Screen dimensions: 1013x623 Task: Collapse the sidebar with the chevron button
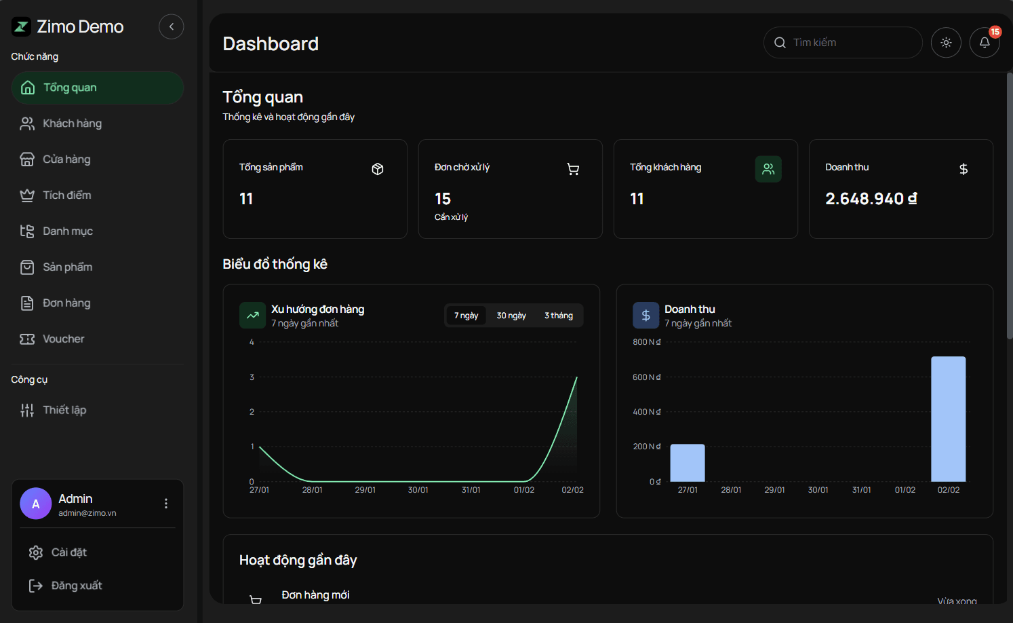(x=171, y=26)
